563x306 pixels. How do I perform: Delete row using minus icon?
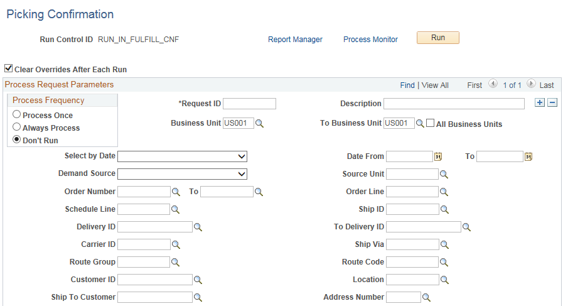[552, 103]
